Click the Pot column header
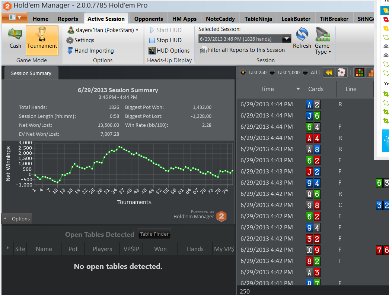Image resolution: width=389 pixels, height=295 pixels. tap(73, 249)
